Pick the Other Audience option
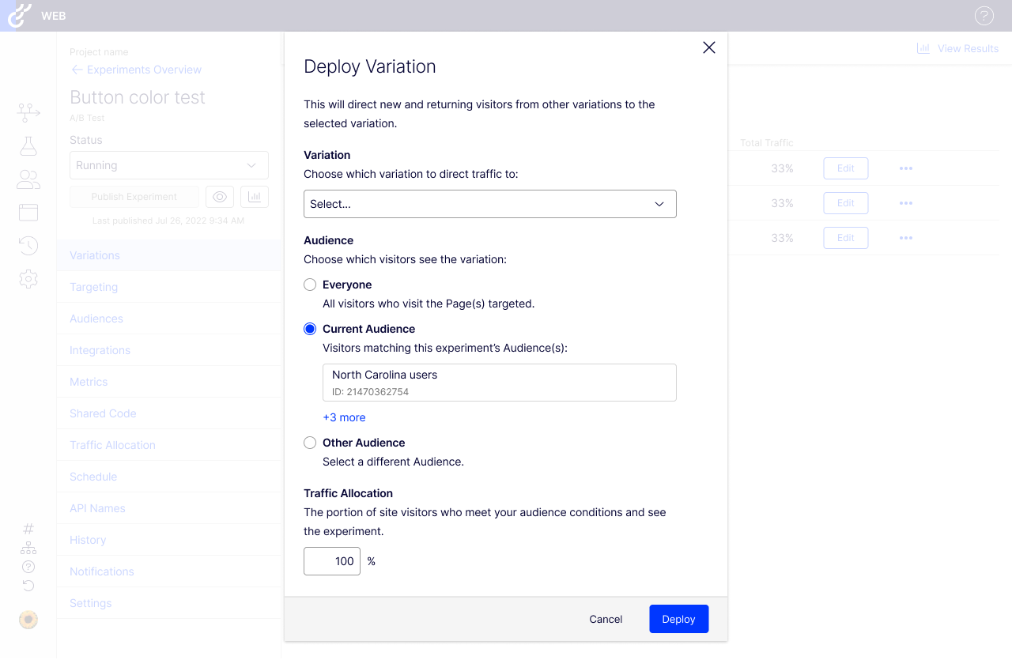The width and height of the screenshot is (1012, 660). pos(309,443)
